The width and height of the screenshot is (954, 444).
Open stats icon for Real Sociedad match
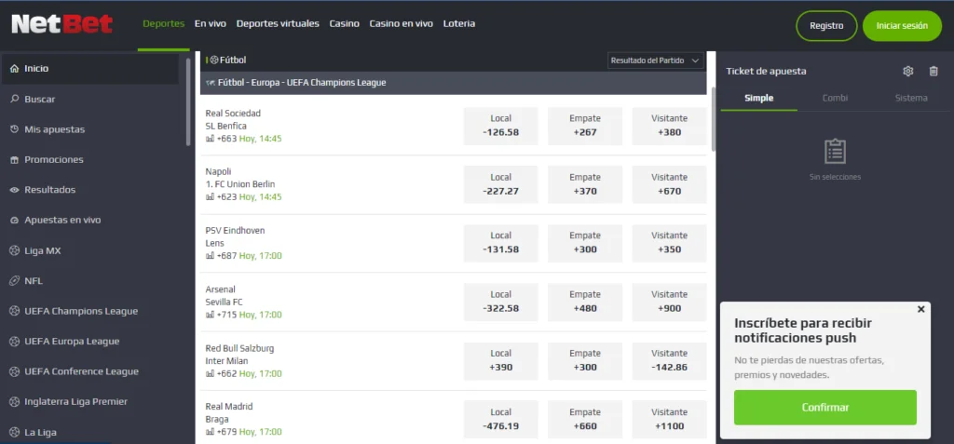pos(210,139)
